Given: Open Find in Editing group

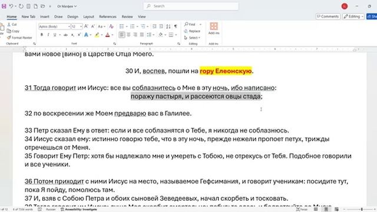Looking at the screenshot, I should coord(190,24).
